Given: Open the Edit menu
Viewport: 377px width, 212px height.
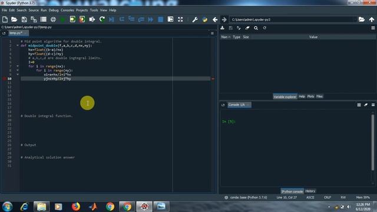Looking at the screenshot, I should click(x=12, y=10).
